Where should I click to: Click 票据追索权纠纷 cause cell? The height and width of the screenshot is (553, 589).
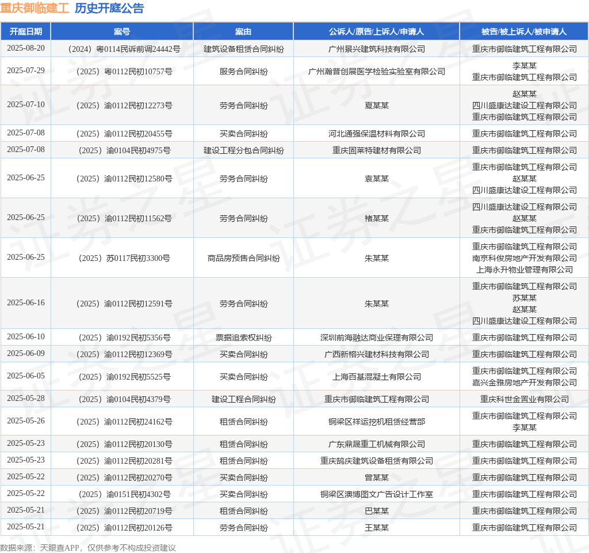click(x=243, y=338)
